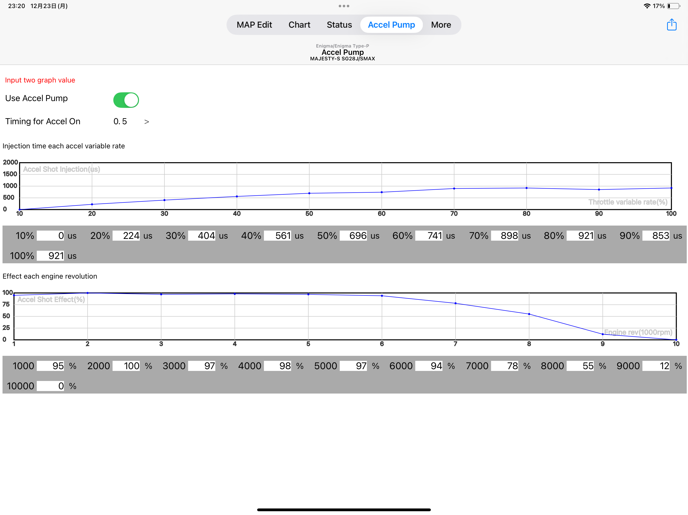Tap the 'Input two graph value' red text
The width and height of the screenshot is (688, 515).
40,80
